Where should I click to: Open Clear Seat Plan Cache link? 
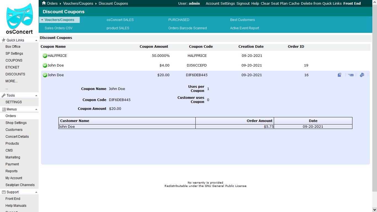tap(280, 4)
